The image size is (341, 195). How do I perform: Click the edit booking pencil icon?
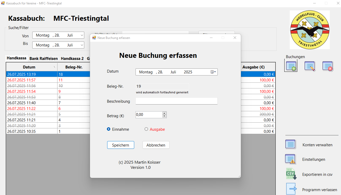(310, 66)
